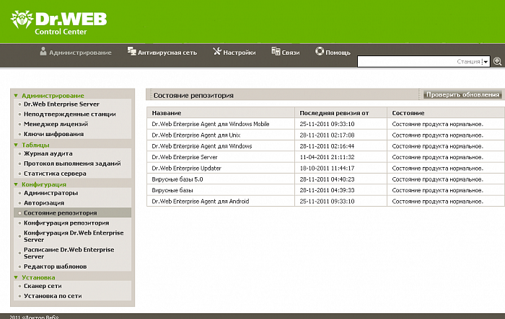
Task: Collapse the Конфигурация sidebar section
Action: (x=16, y=184)
